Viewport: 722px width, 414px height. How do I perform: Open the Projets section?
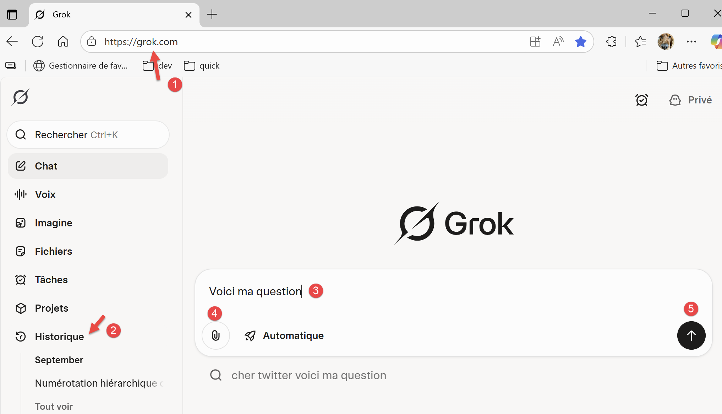click(x=51, y=308)
